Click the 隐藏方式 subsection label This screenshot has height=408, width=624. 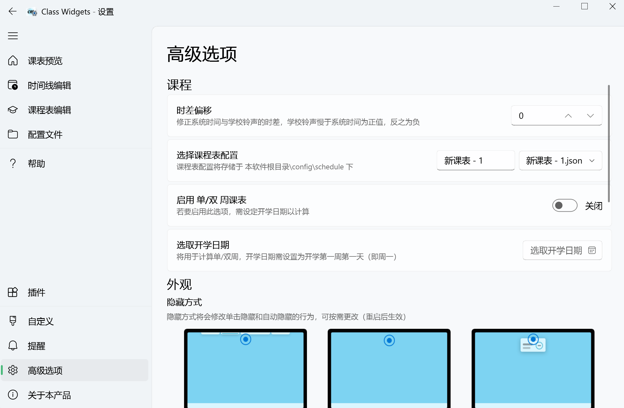coord(184,302)
